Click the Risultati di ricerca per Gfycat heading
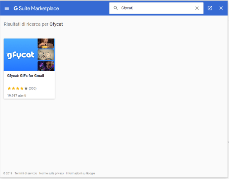This screenshot has width=229, height=179. [x=33, y=24]
